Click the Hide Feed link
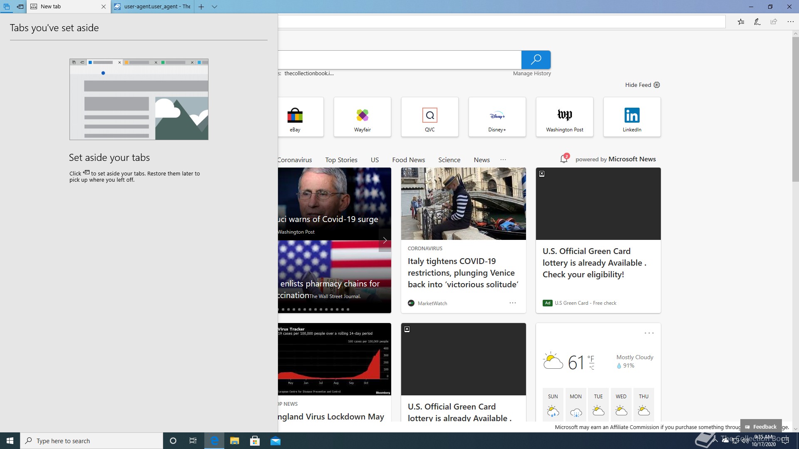799x449 pixels. pos(638,85)
